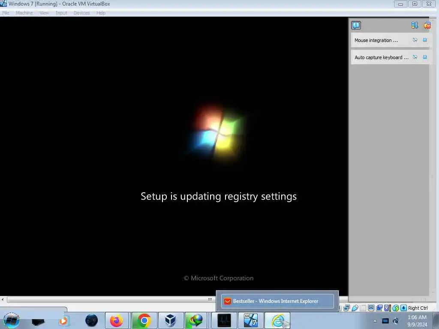Open the View menu
The width and height of the screenshot is (439, 329).
(44, 13)
